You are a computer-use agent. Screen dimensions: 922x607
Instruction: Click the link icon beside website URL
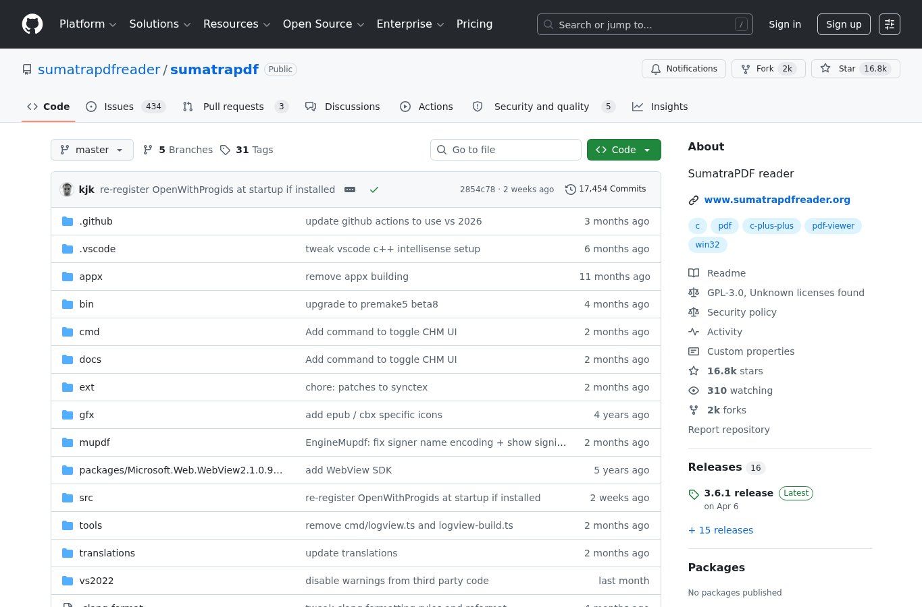point(694,200)
